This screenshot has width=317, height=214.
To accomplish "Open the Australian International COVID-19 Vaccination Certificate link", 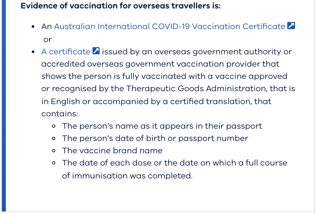I will tap(169, 27).
